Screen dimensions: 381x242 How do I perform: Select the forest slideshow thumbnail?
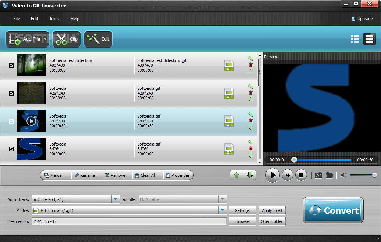pos(31,65)
